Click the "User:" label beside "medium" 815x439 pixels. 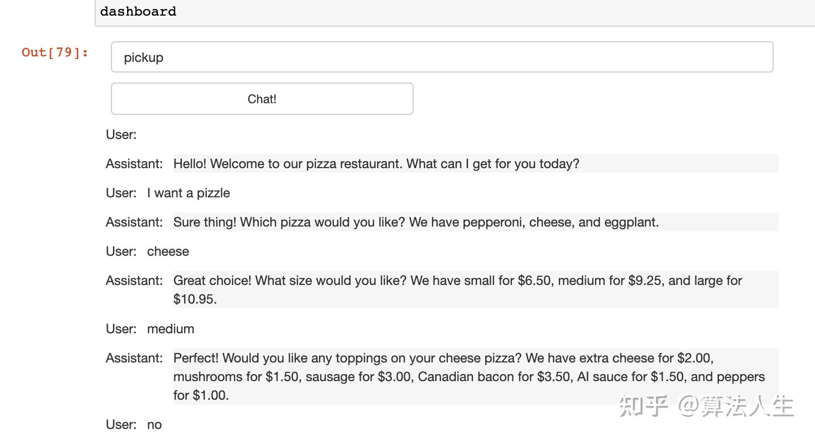click(121, 329)
